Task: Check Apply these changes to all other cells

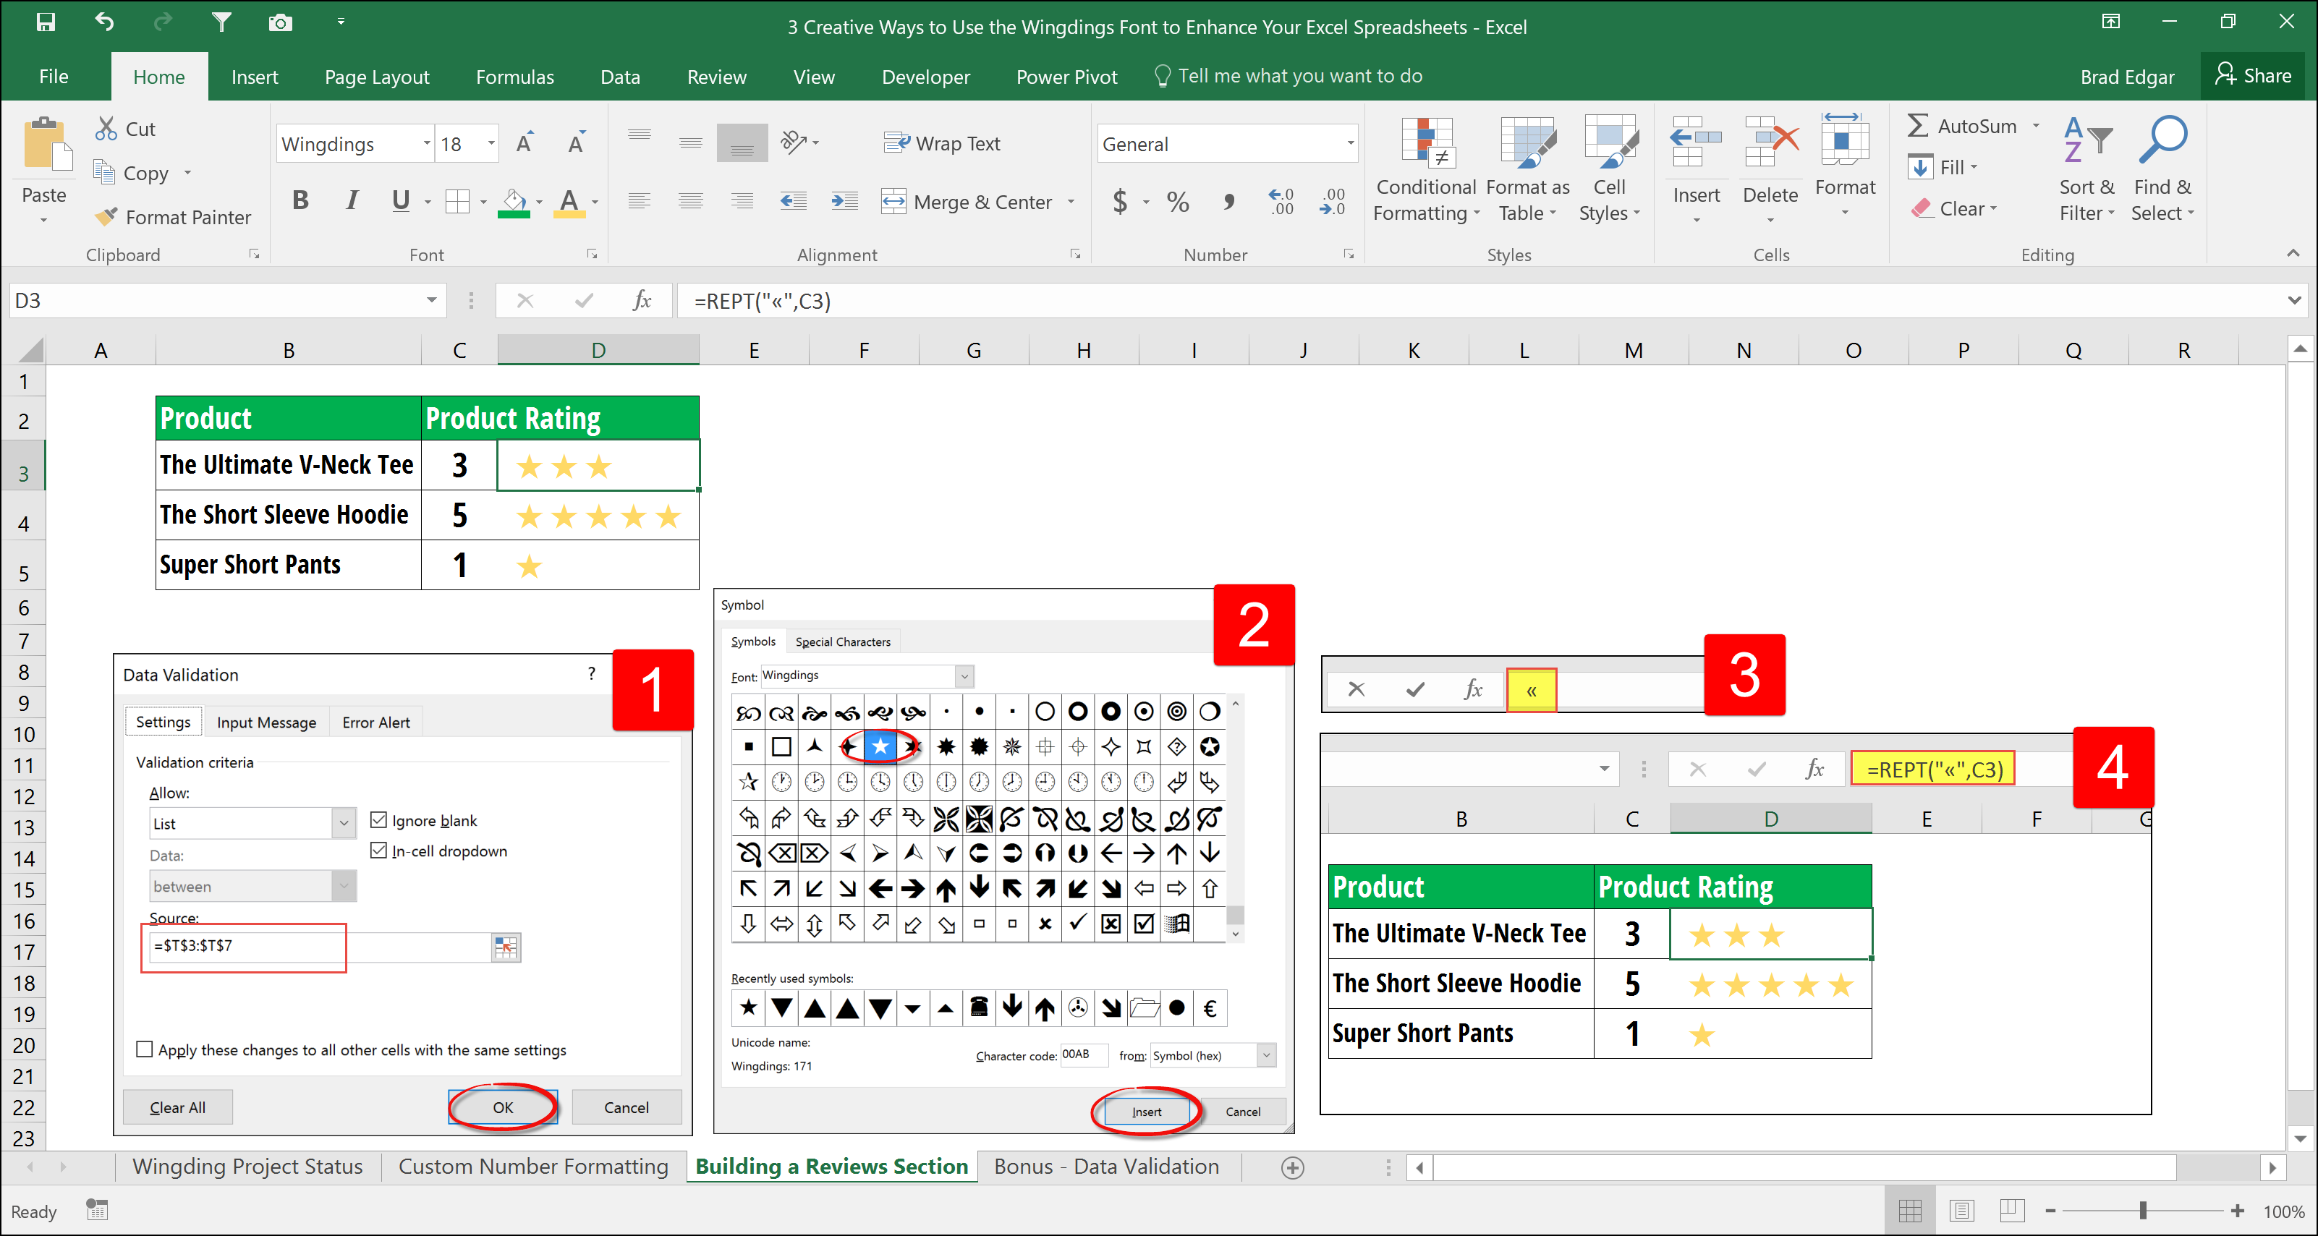Action: click(144, 1049)
